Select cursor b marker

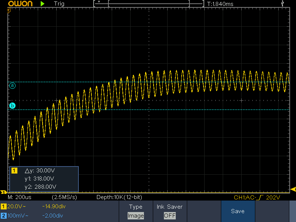13,106
